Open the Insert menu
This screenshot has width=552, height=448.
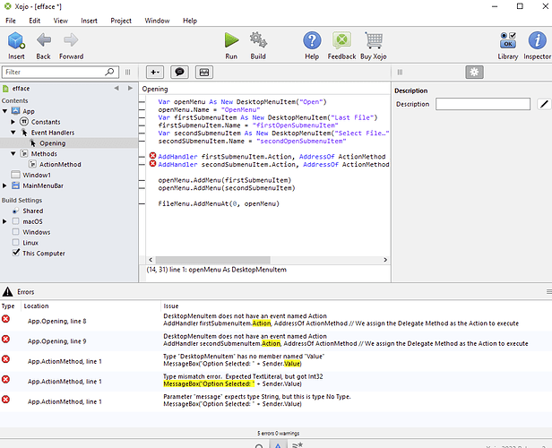coord(89,21)
